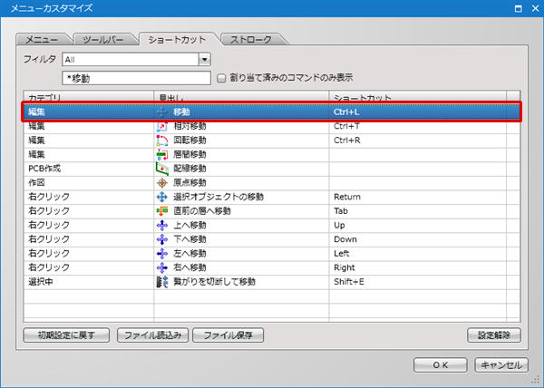Viewport: 544px width, 388px height.
Task: Click the 相対移動 command icon
Action: click(x=162, y=127)
